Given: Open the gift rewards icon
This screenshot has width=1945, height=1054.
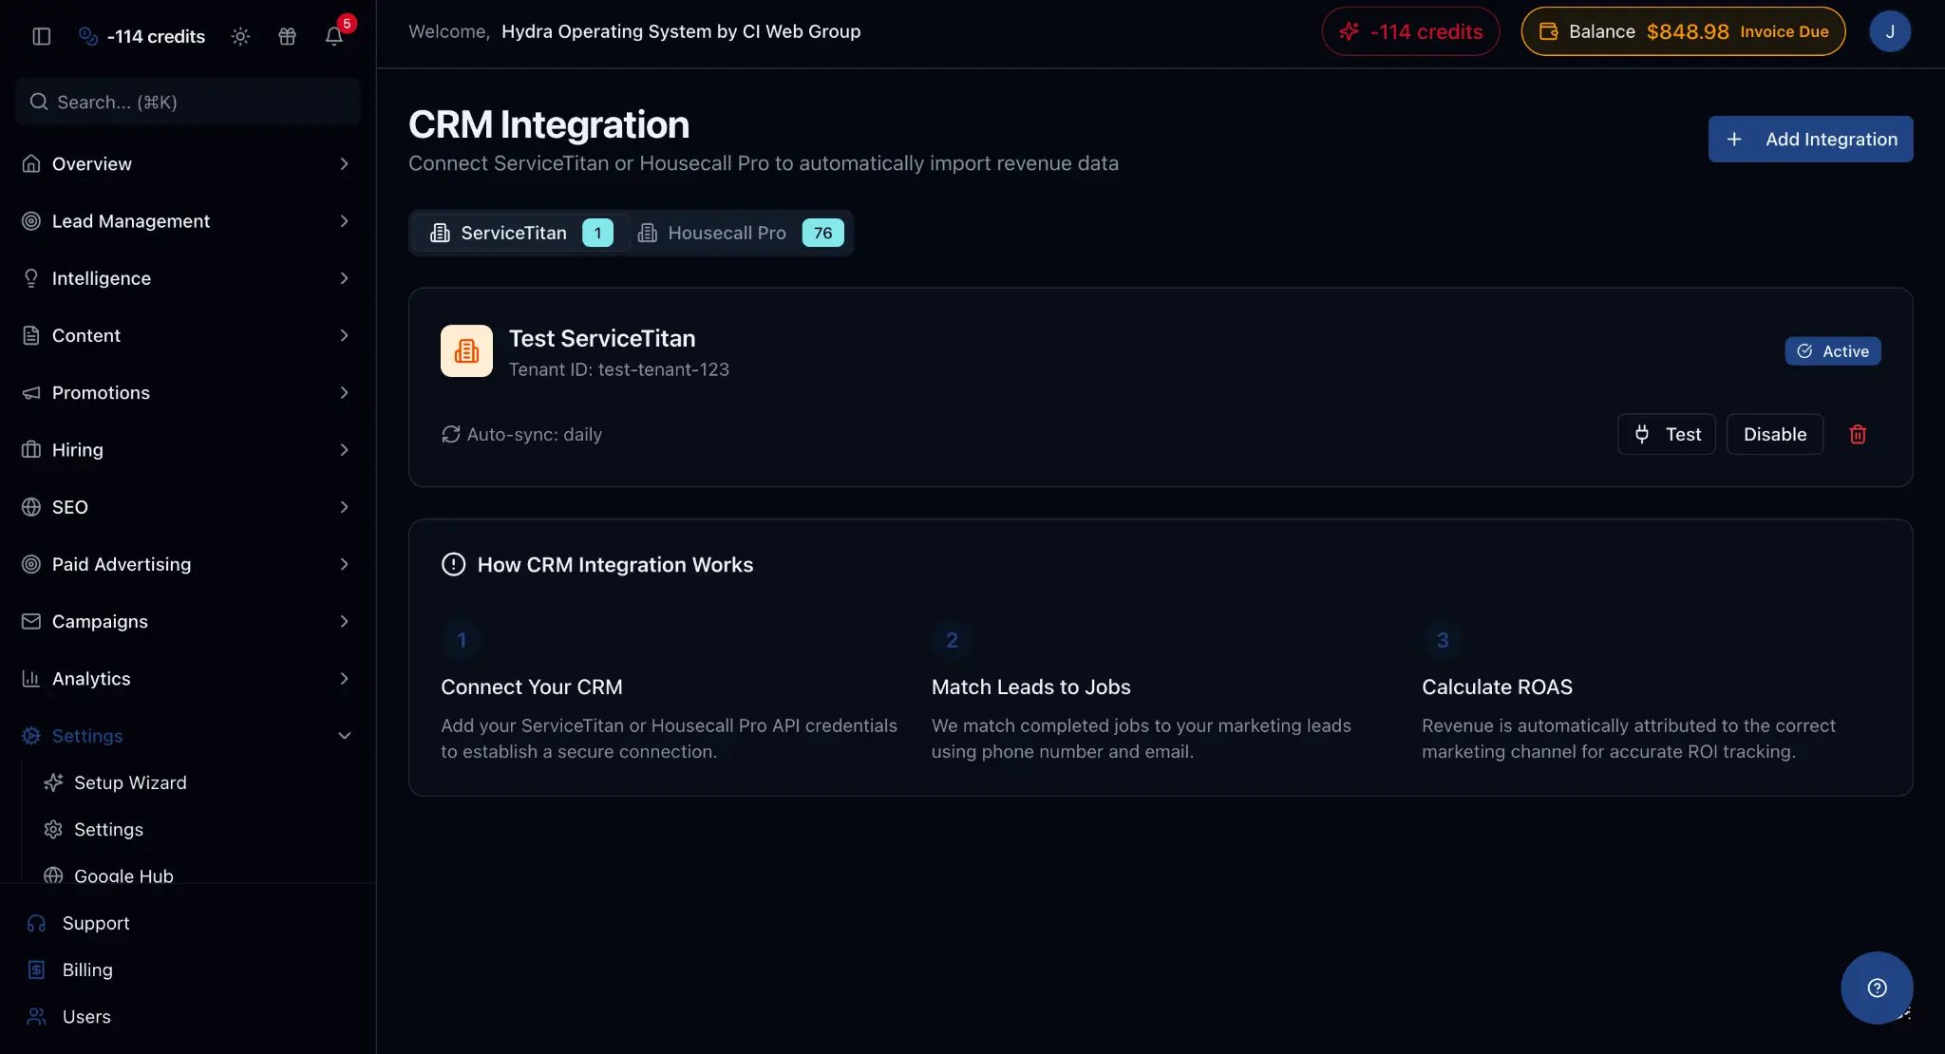Looking at the screenshot, I should (x=287, y=36).
